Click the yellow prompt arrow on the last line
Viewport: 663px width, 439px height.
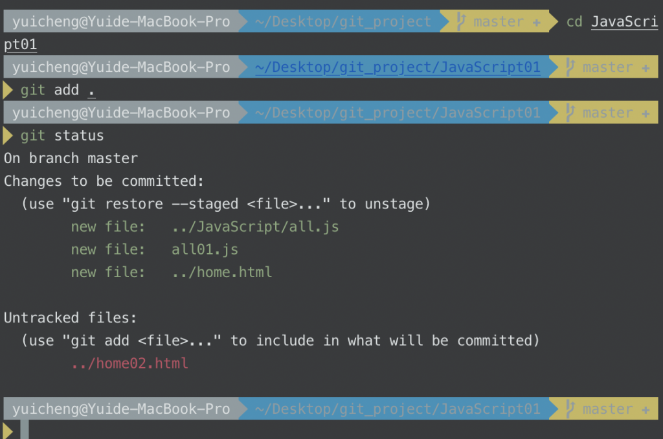8,431
